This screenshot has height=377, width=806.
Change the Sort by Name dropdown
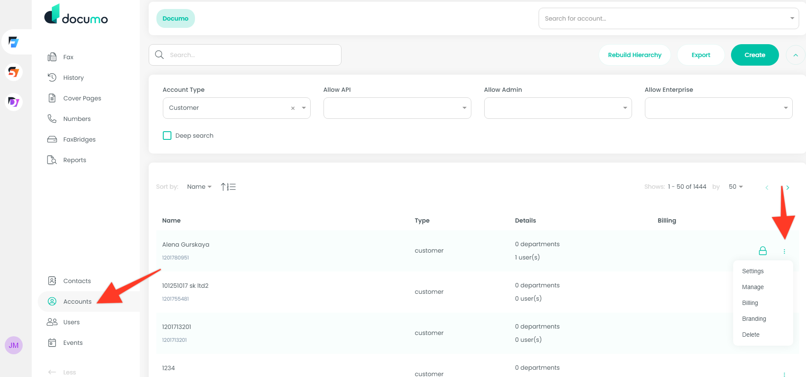[x=199, y=187]
